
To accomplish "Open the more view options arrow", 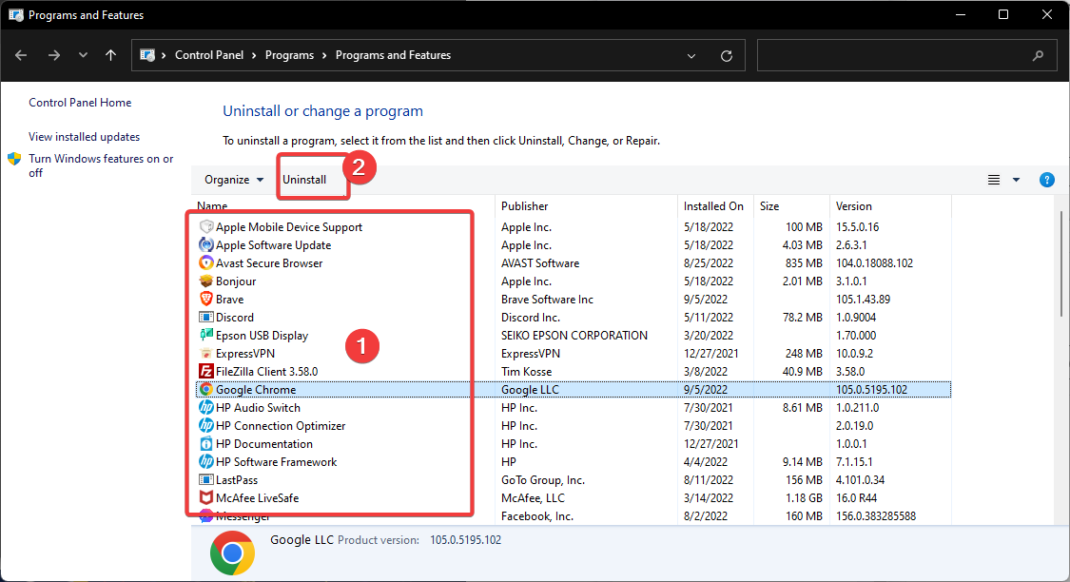I will pyautogui.click(x=1016, y=180).
